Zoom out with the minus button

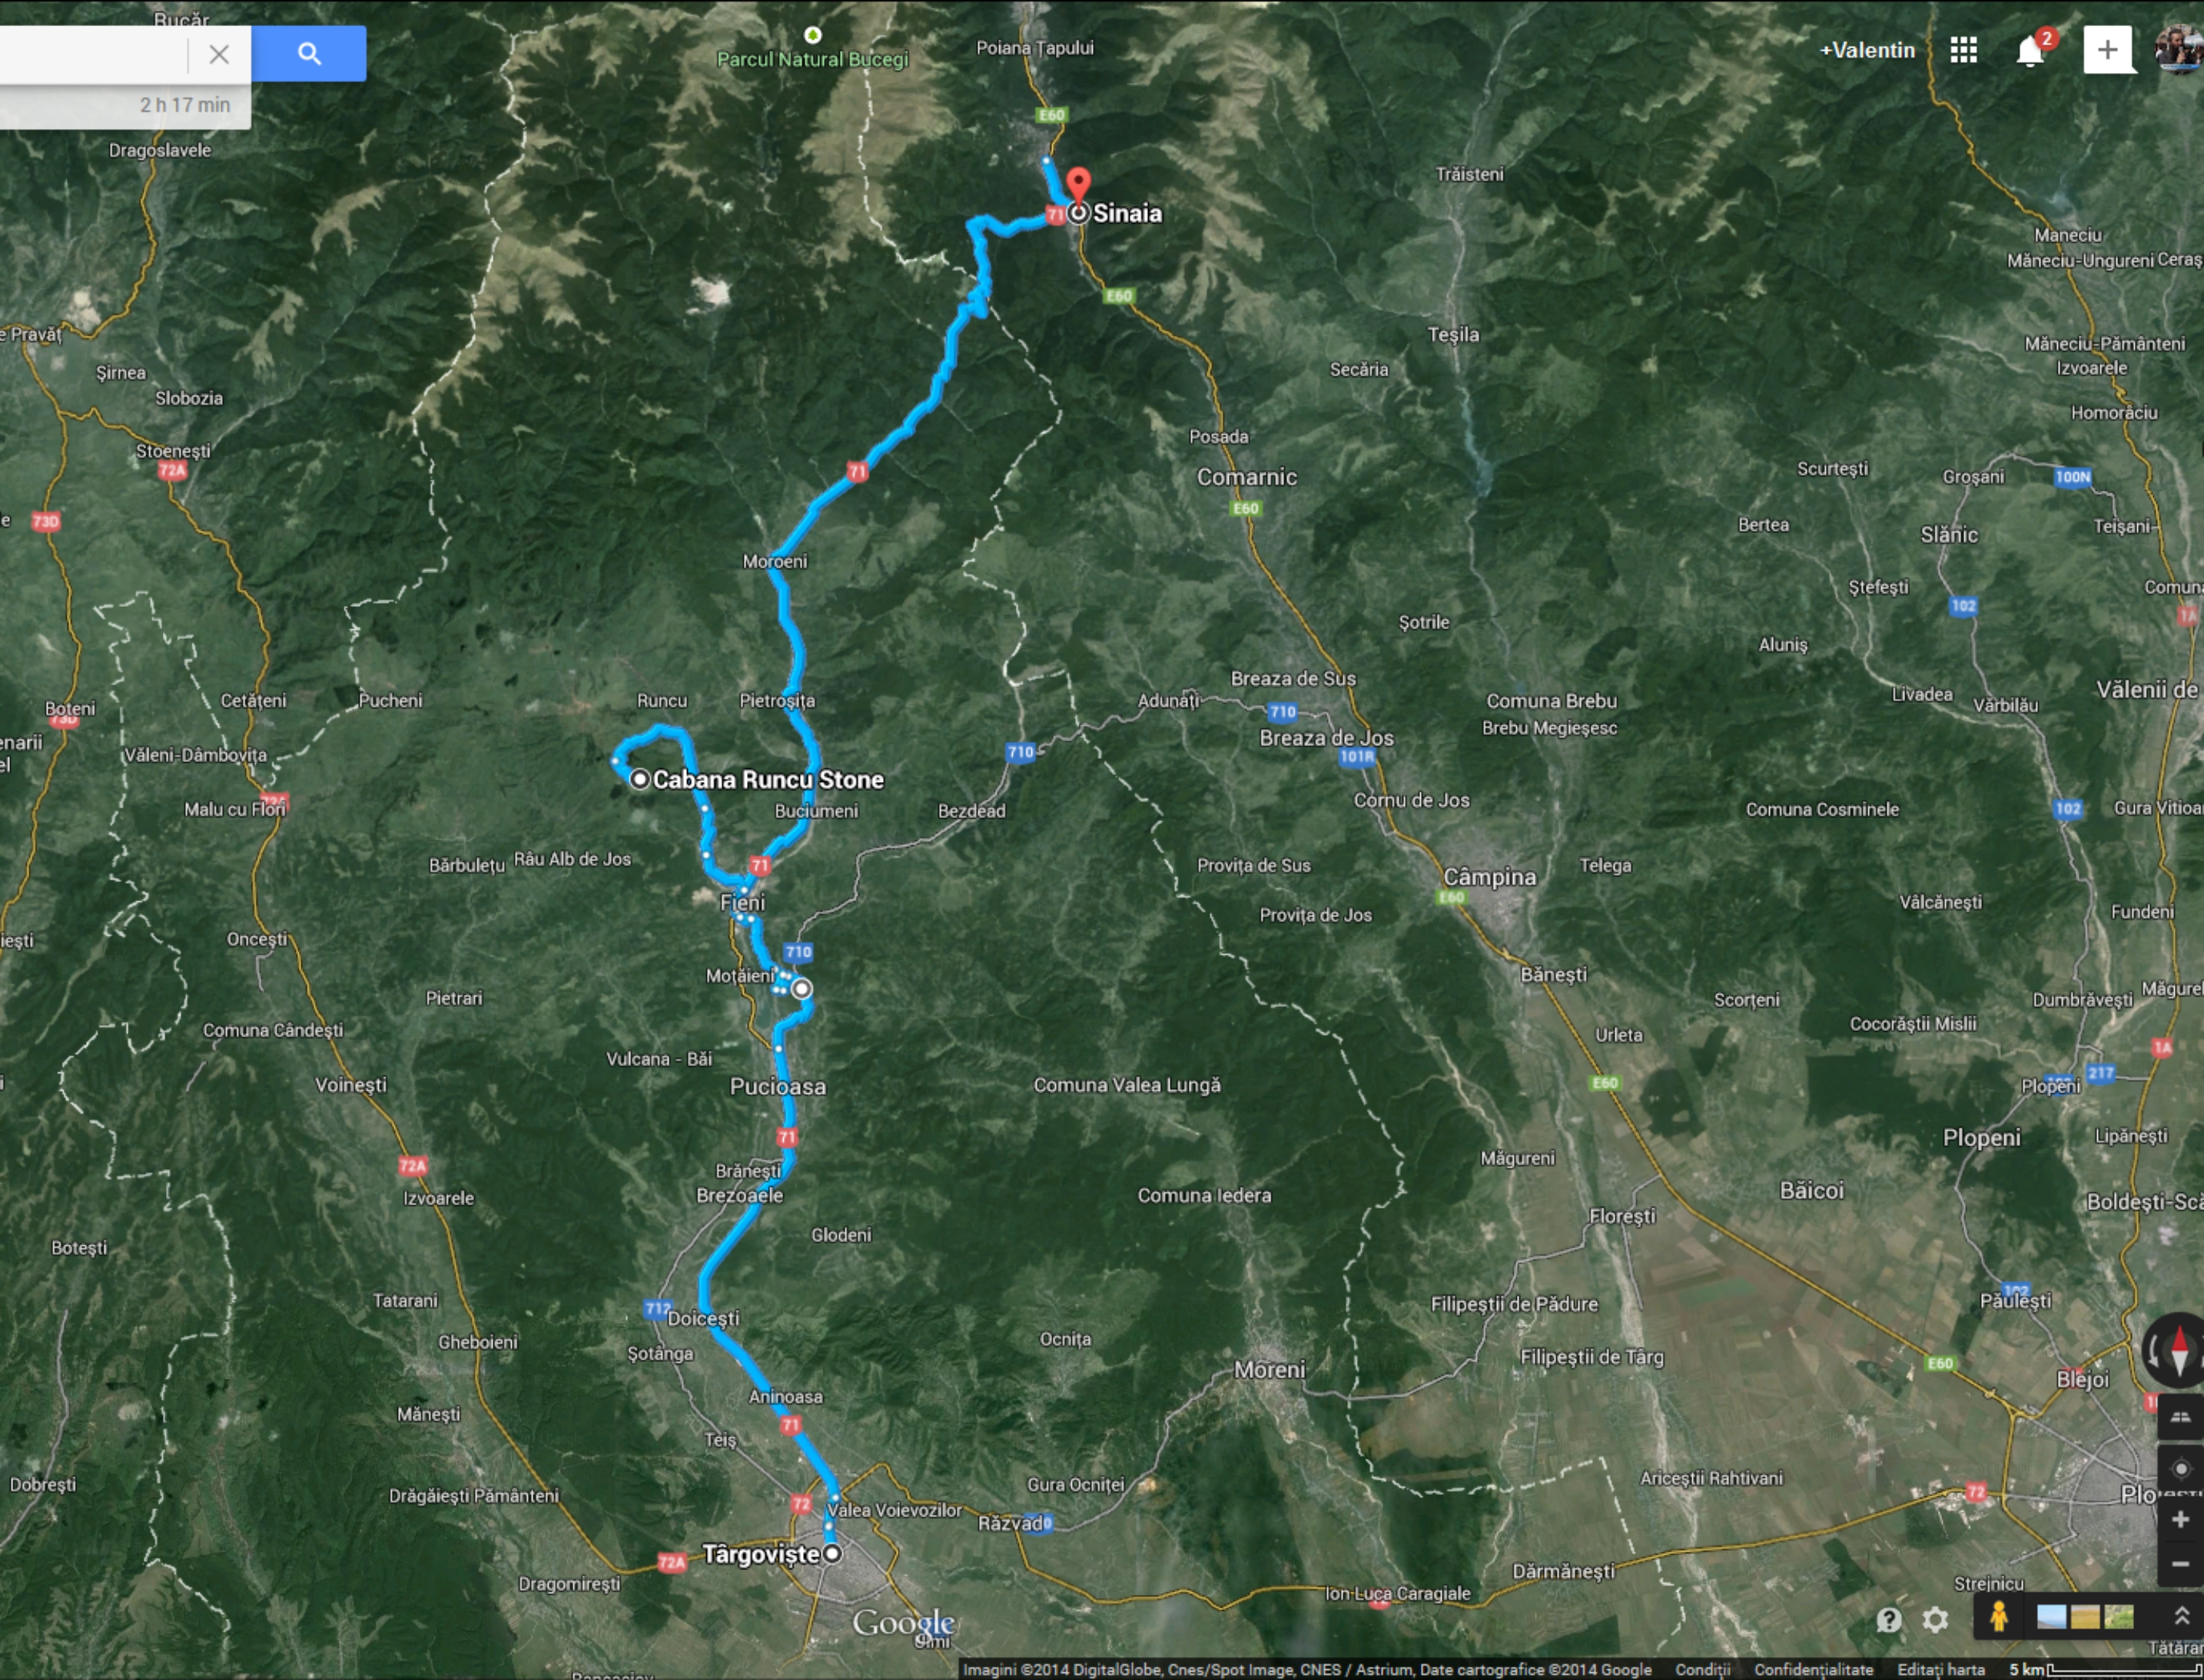click(2180, 1564)
